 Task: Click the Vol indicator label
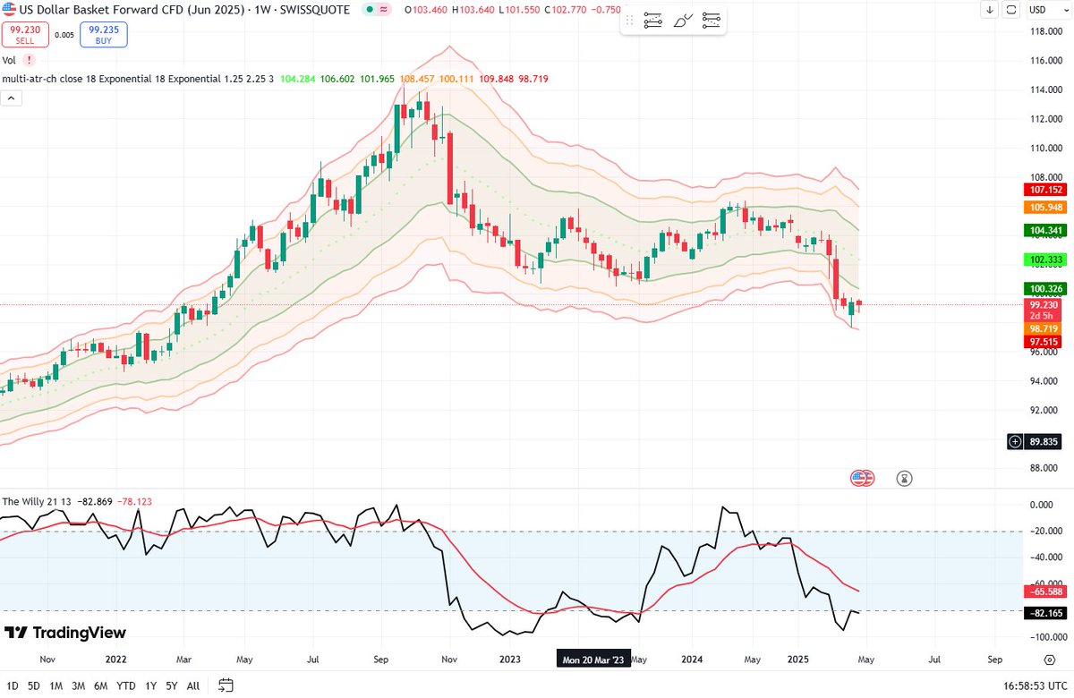(x=10, y=60)
